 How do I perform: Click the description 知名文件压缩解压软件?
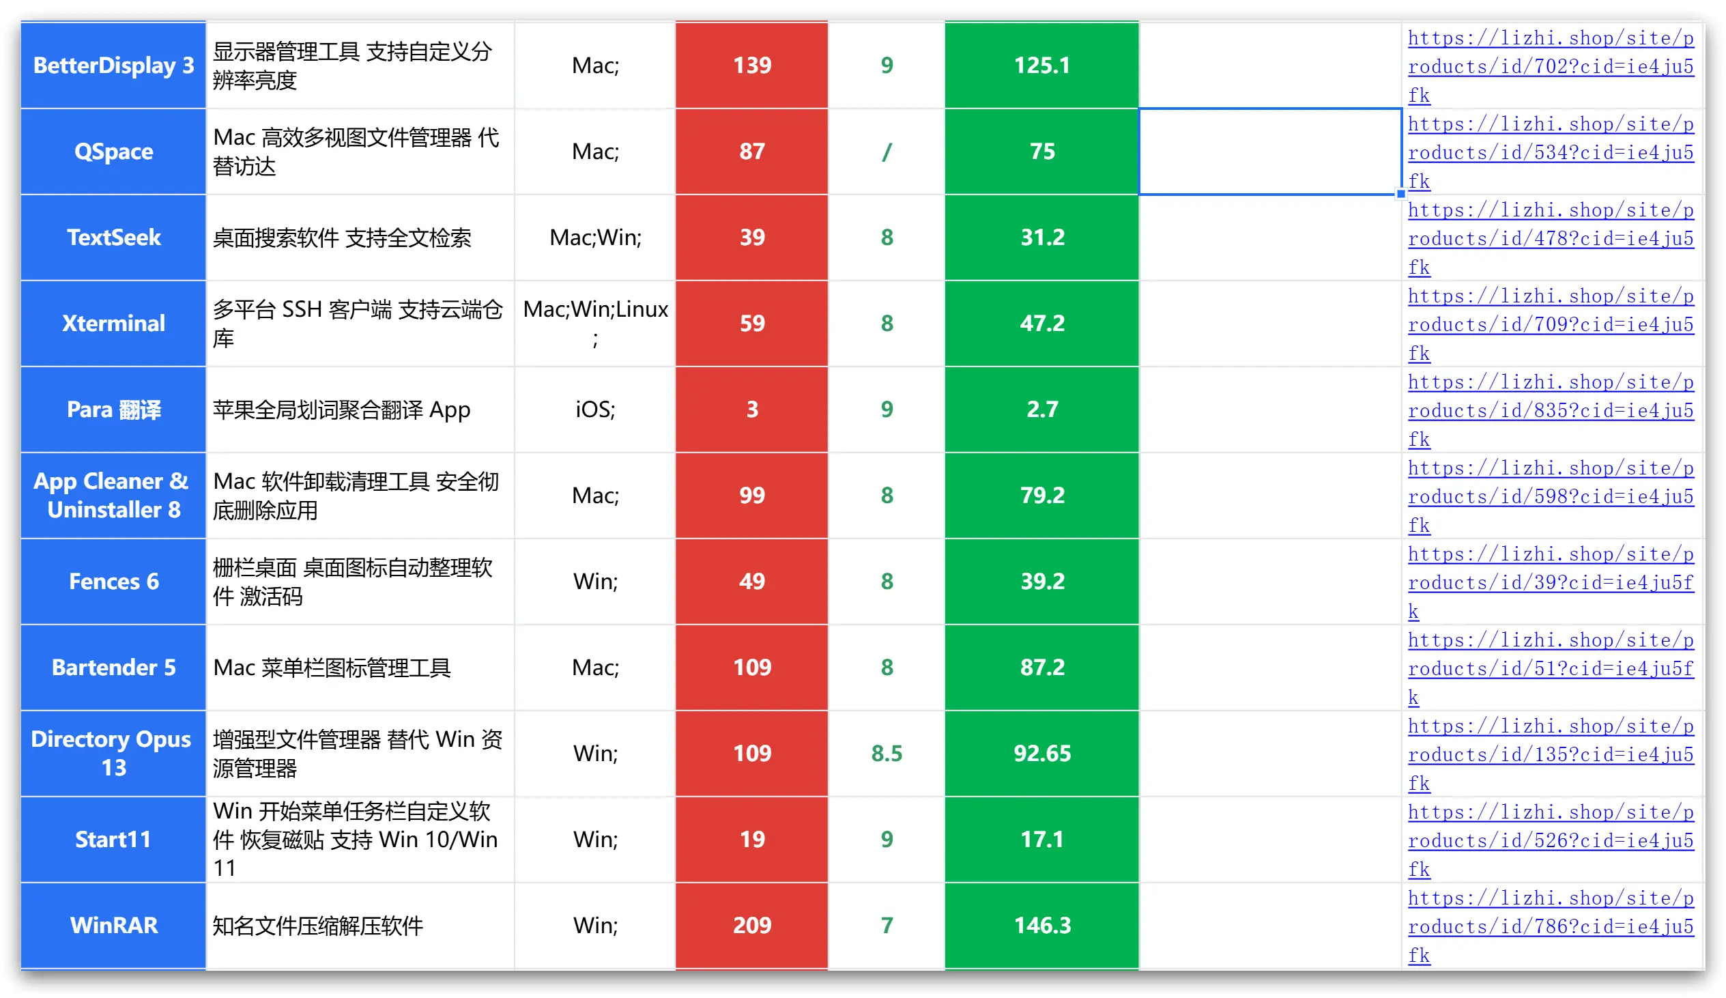tap(360, 926)
